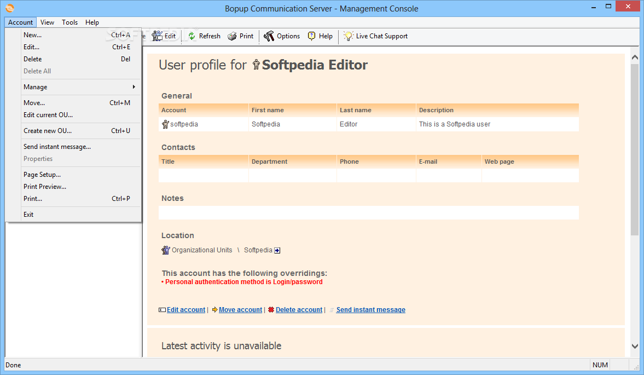Click the Account column header

(204, 110)
